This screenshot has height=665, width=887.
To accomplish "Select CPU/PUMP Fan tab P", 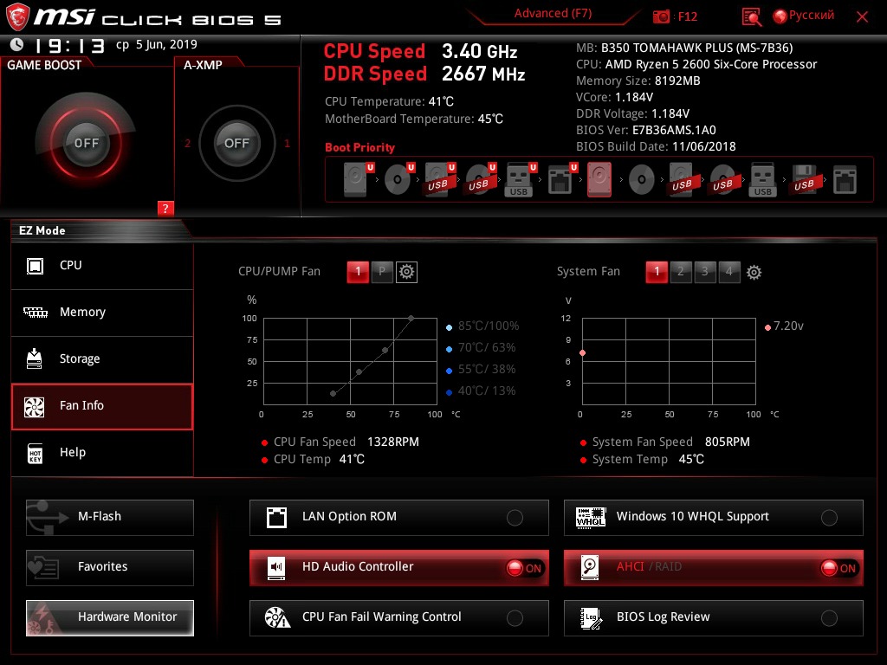I will pyautogui.click(x=382, y=272).
